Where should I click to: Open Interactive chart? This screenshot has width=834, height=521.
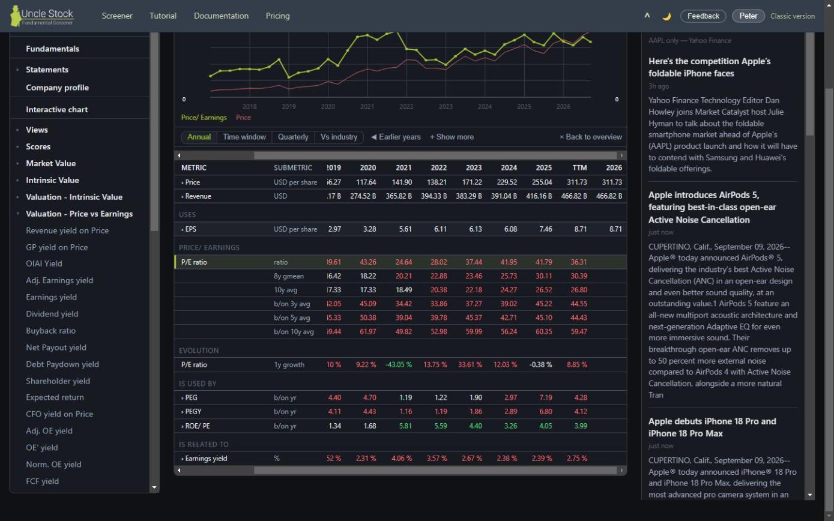tap(56, 110)
